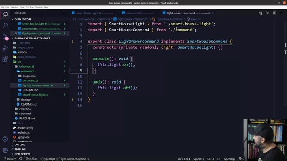Open the Source Control view
This screenshot has height=161, width=287.
coord(5,37)
